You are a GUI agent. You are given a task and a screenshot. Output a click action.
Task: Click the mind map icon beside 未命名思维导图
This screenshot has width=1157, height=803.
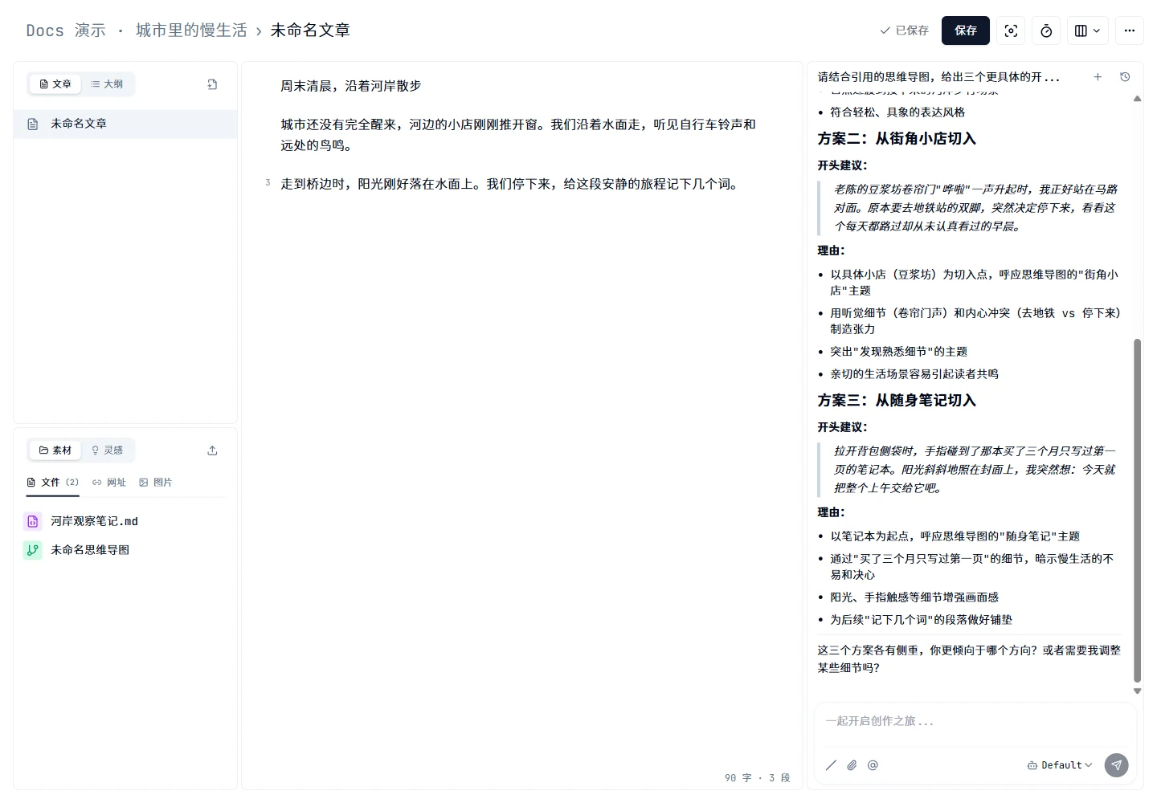pyautogui.click(x=33, y=550)
